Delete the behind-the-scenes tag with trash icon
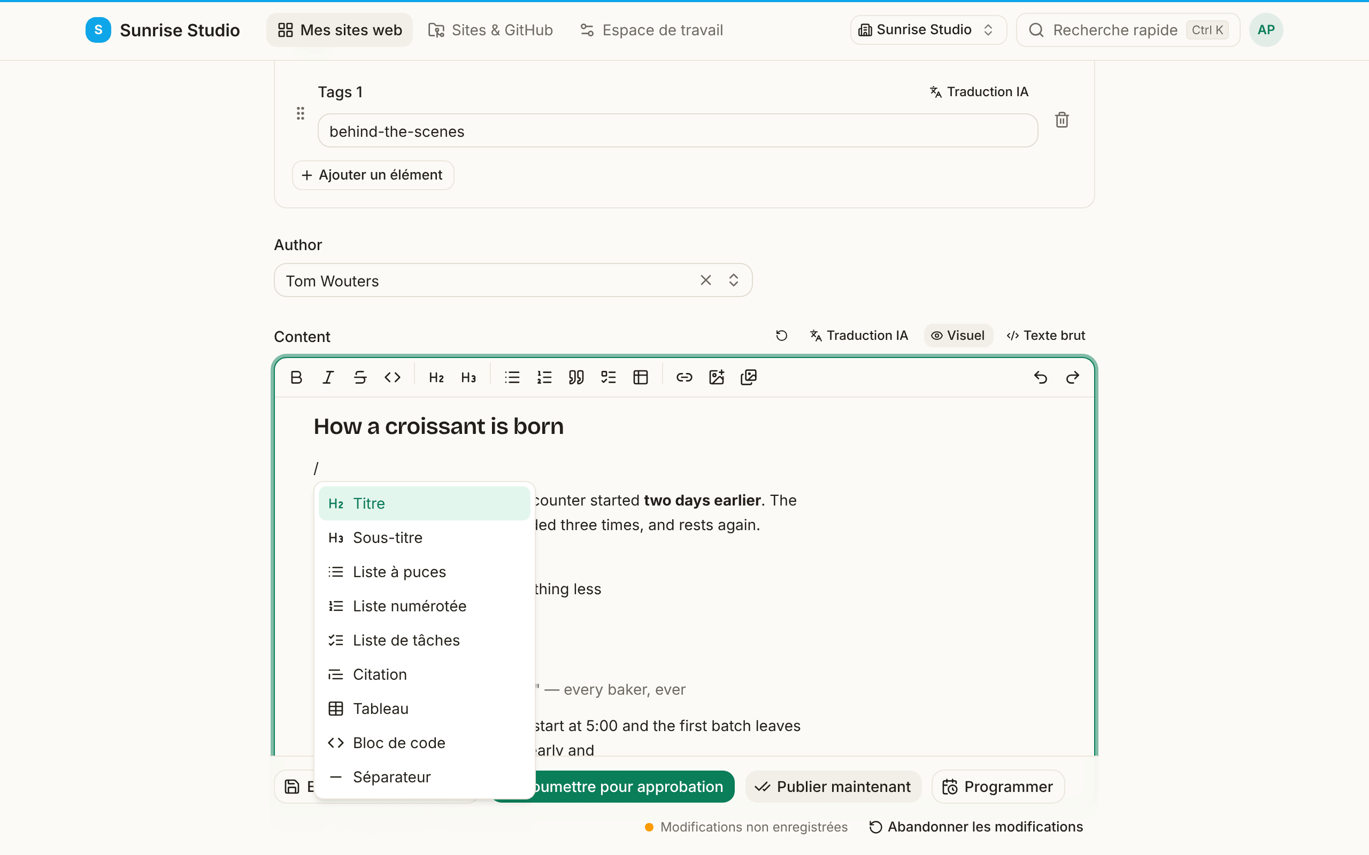The width and height of the screenshot is (1369, 855). click(1062, 120)
